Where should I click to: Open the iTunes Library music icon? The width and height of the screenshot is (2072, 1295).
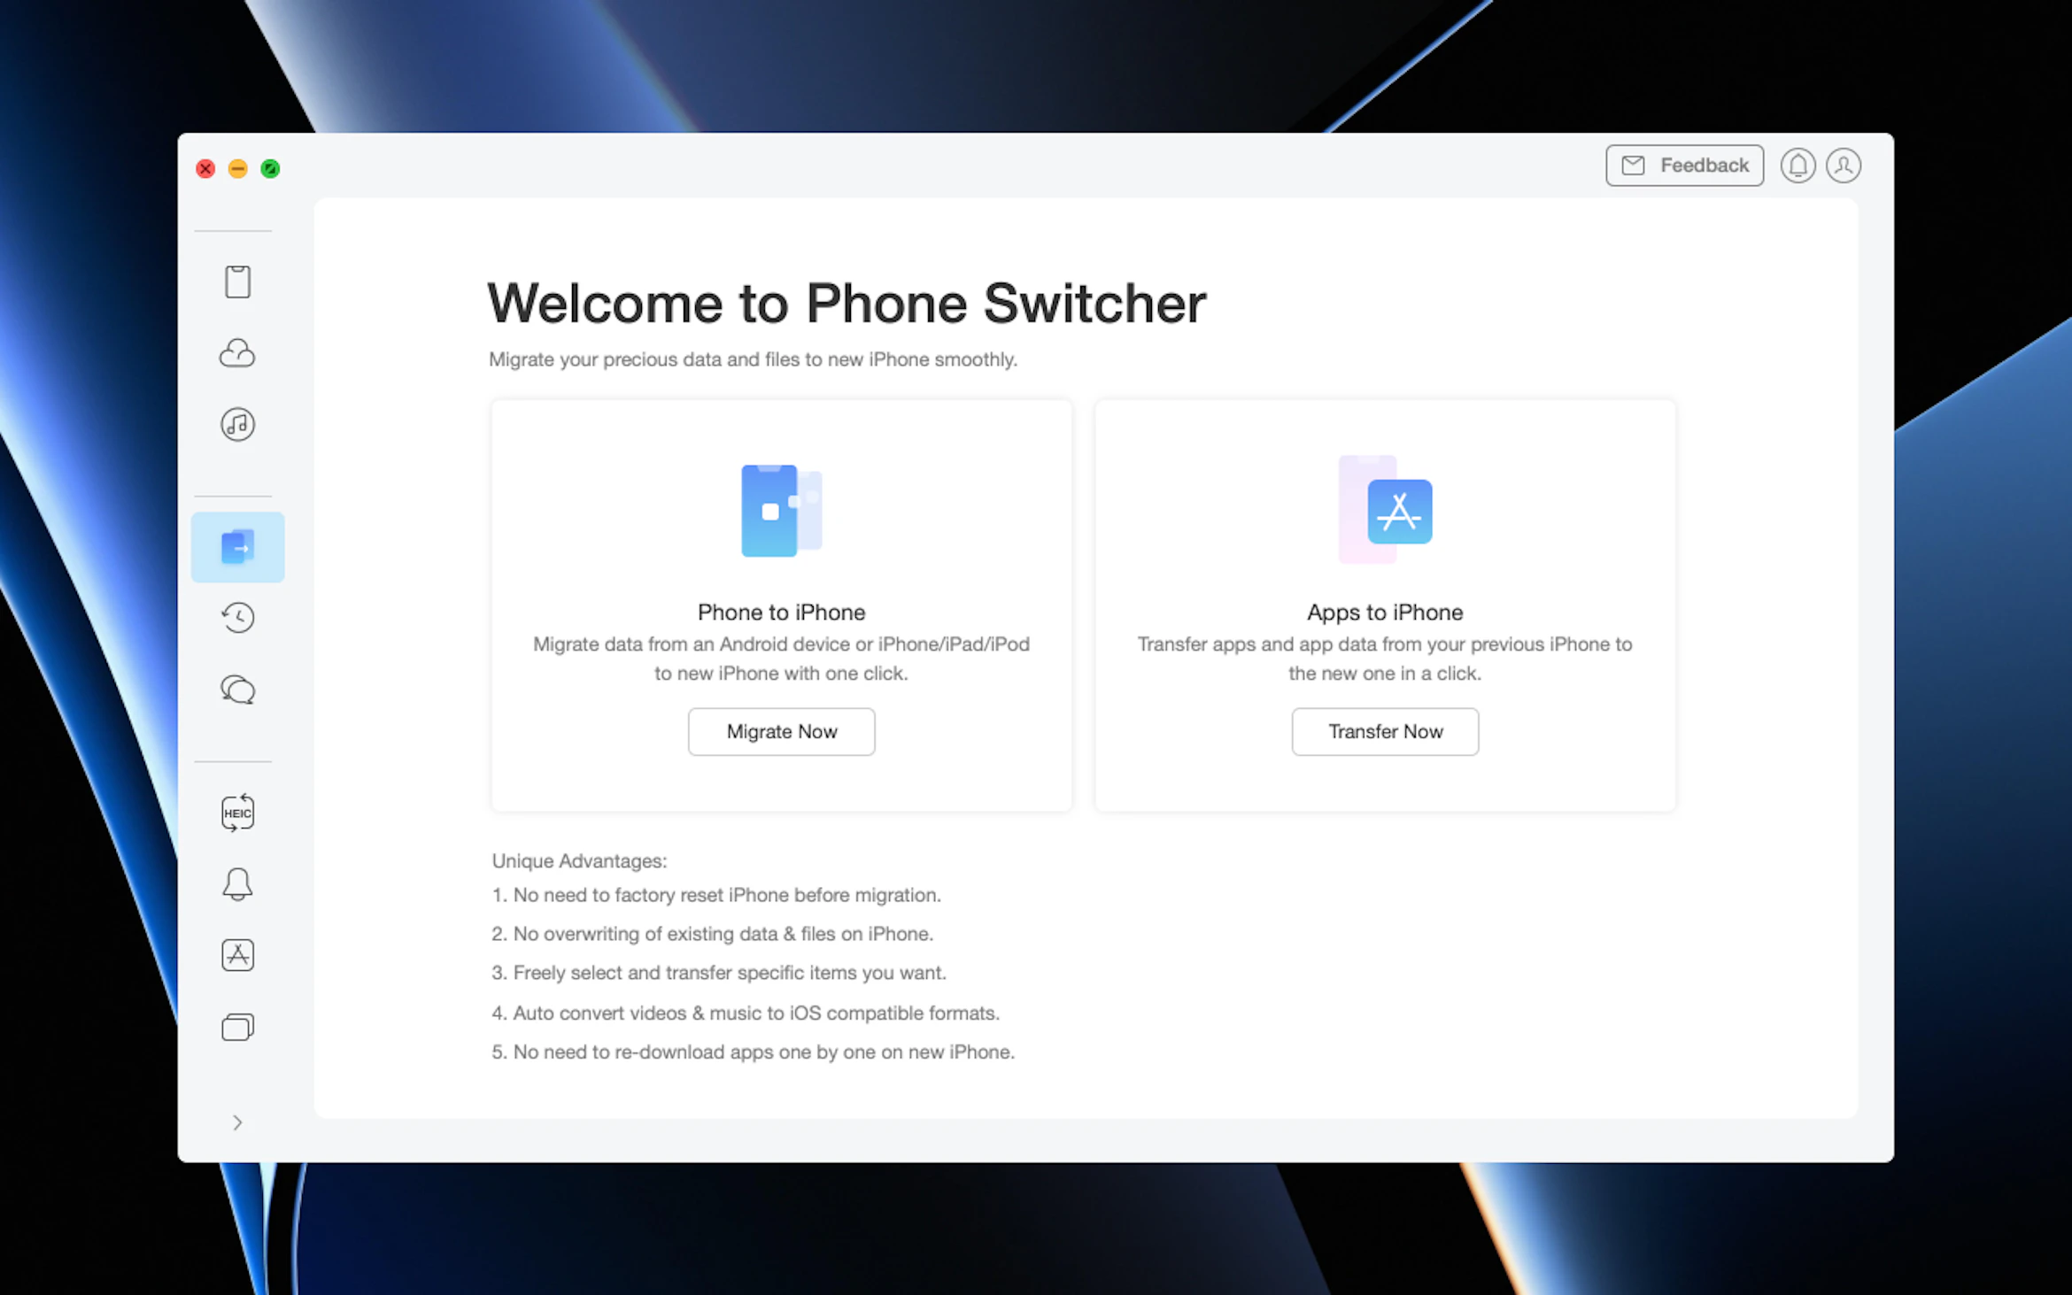[x=237, y=425]
